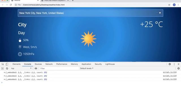Expand the first logged object
Viewport: 181px width, 102px height.
(4, 73)
